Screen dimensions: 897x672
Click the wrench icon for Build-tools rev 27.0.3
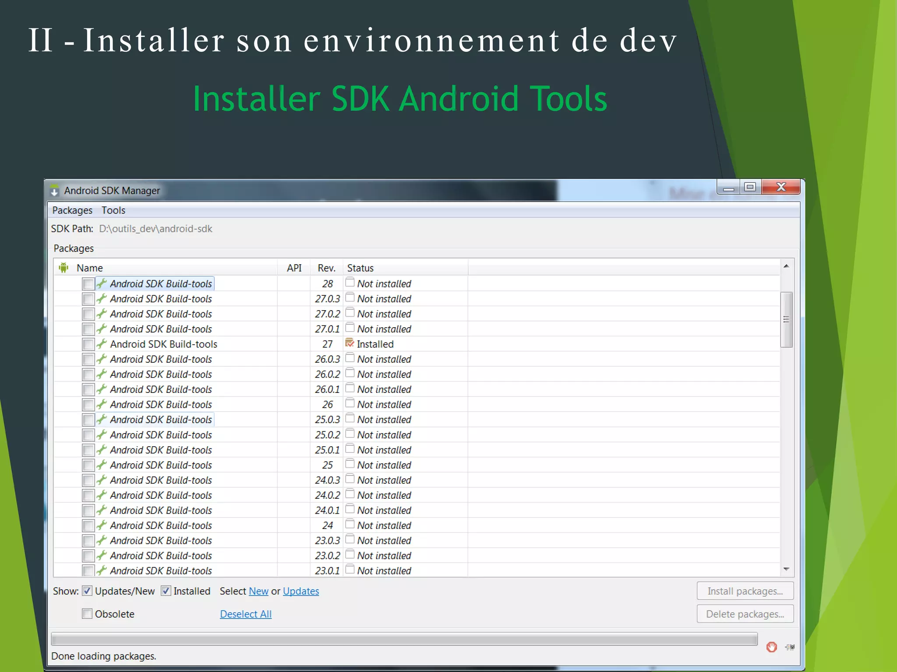102,299
